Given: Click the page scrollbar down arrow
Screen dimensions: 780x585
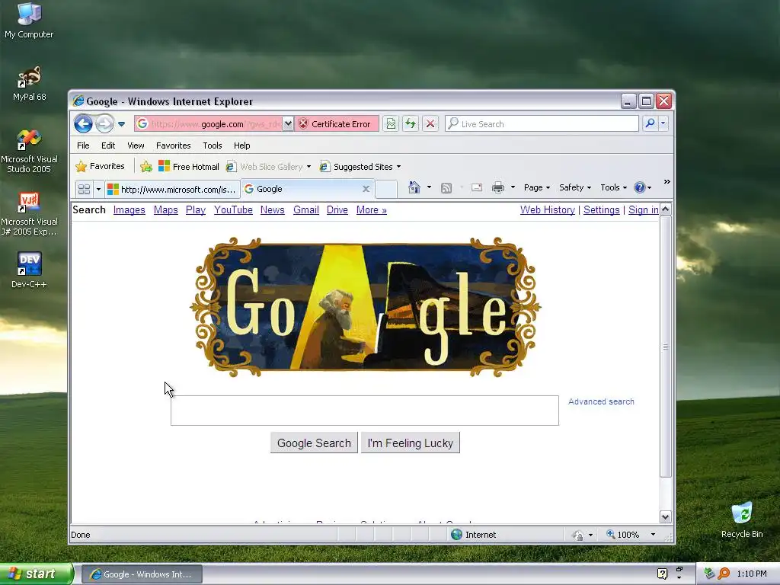Looking at the screenshot, I should click(665, 517).
